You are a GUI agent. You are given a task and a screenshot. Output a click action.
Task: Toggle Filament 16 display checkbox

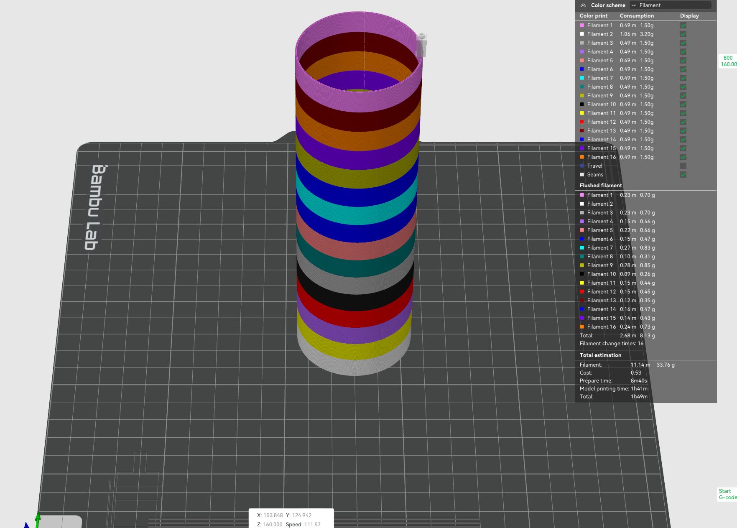[683, 157]
